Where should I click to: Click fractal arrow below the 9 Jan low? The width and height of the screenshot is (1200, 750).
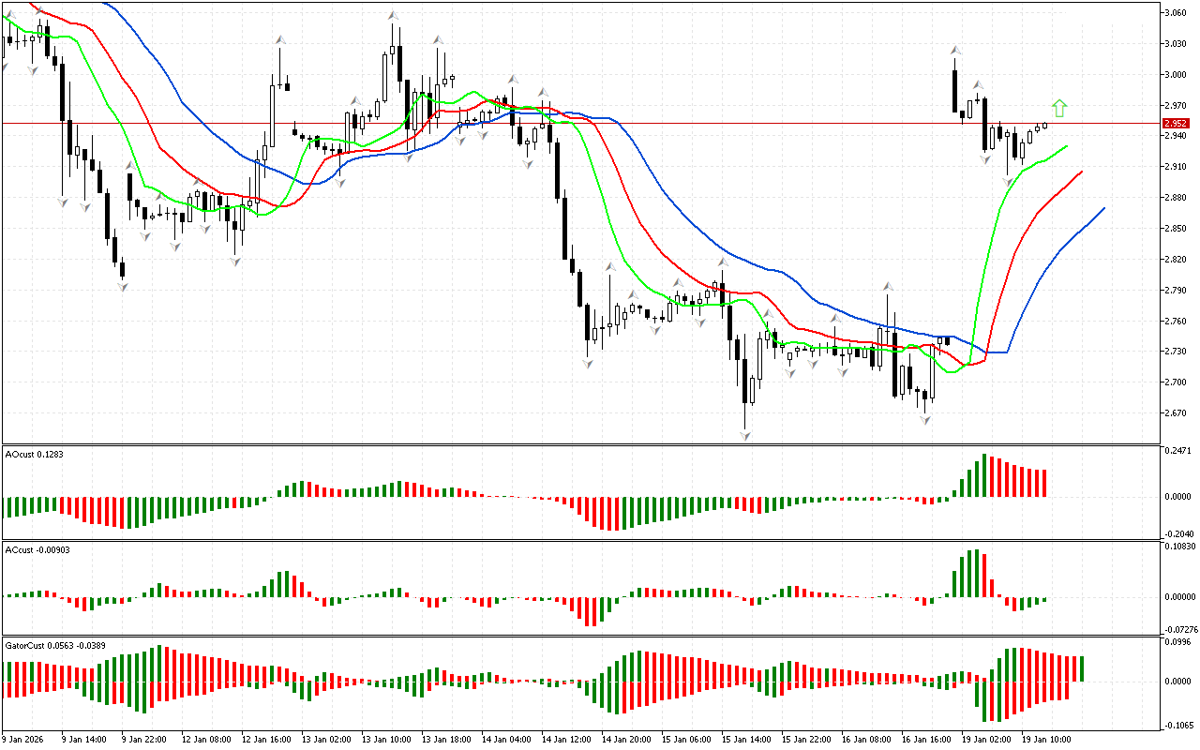[x=122, y=286]
